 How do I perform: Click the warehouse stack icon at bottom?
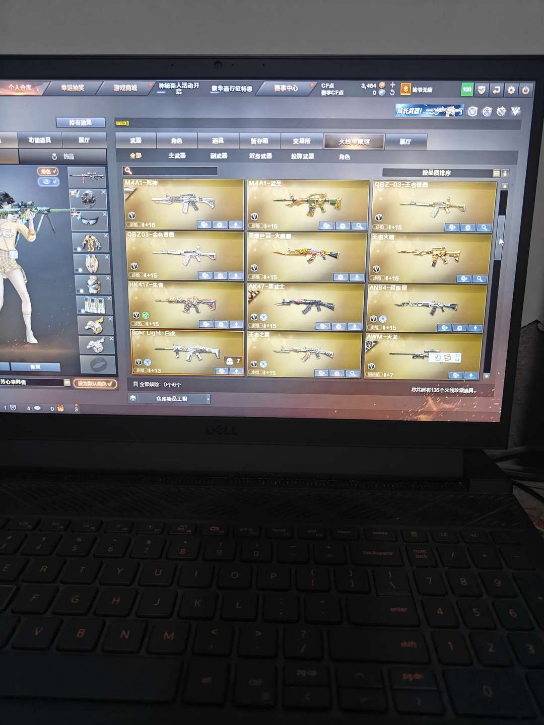coord(133,398)
